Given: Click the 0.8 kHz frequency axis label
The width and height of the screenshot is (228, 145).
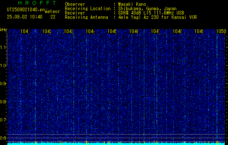Looking at the screenshot, I should point(3,101).
